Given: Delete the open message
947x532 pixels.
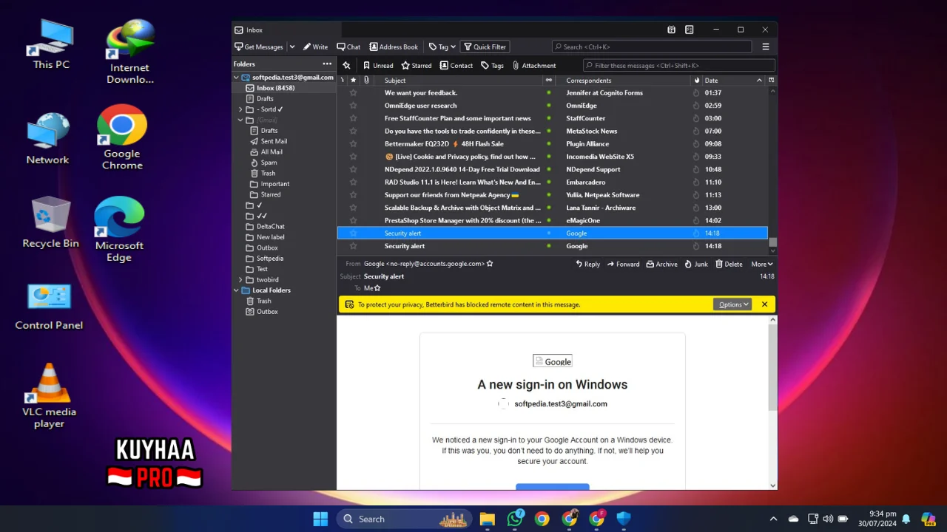Looking at the screenshot, I should tap(729, 264).
